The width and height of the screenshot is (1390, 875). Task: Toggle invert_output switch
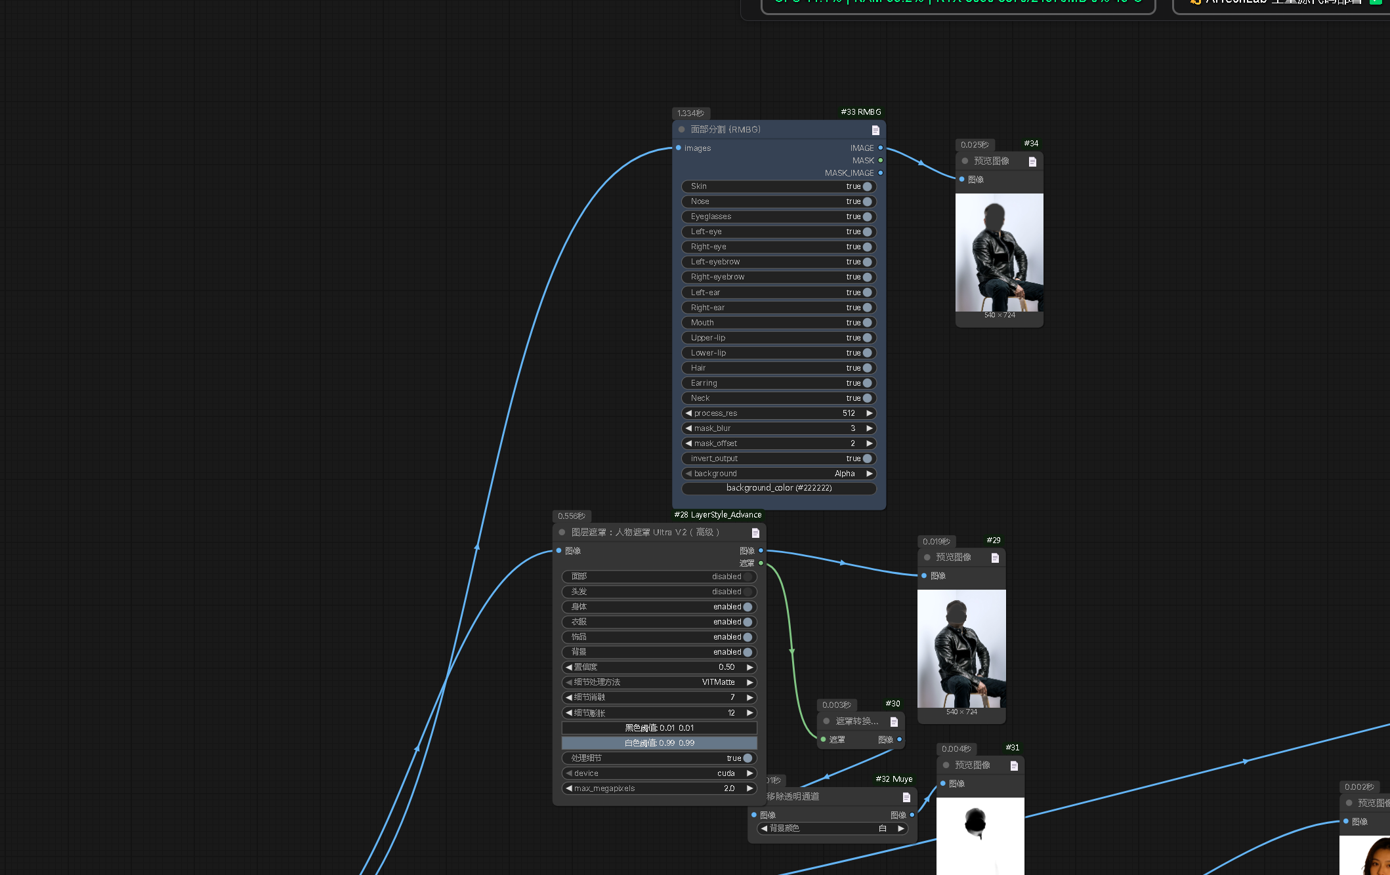[x=867, y=458]
